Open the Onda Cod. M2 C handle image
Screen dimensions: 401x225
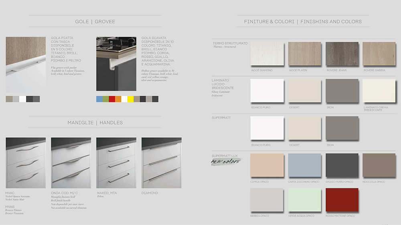point(71,163)
